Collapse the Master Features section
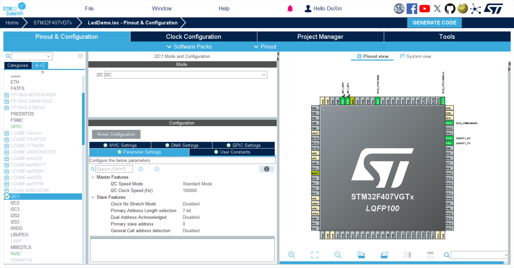 pos(93,177)
